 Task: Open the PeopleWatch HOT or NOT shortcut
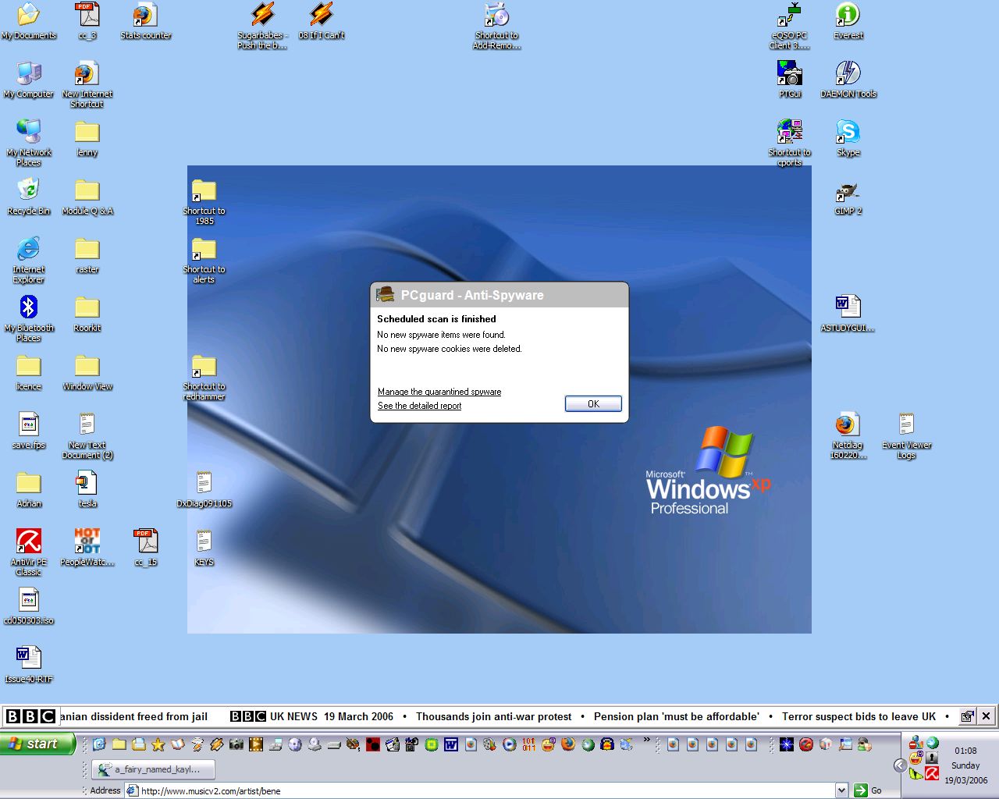[x=87, y=549]
